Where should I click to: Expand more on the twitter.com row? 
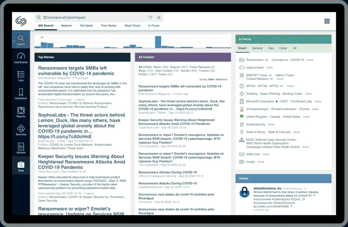[266, 154]
